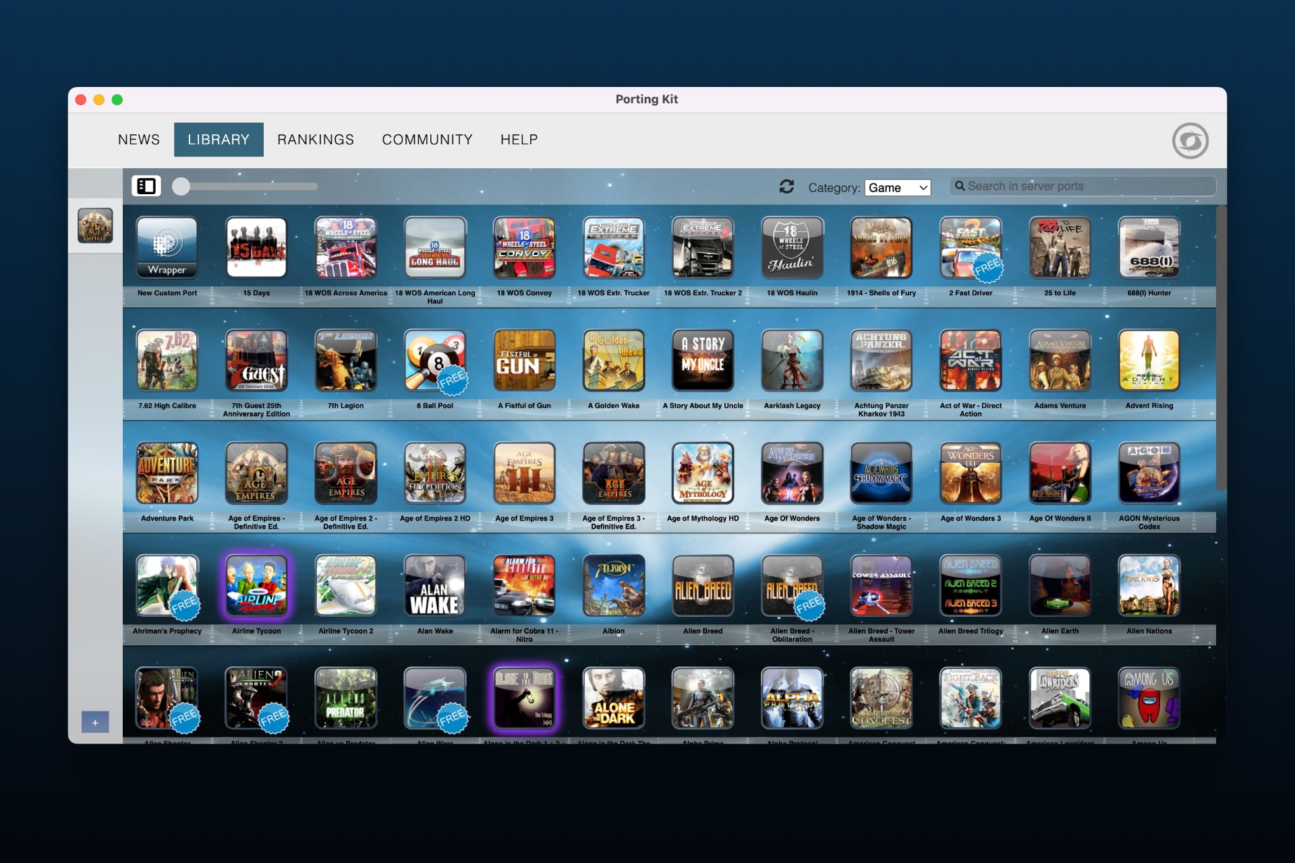The height and width of the screenshot is (863, 1295).
Task: Click the 18 WOS Extr. Trucker label
Action: pyautogui.click(x=614, y=293)
